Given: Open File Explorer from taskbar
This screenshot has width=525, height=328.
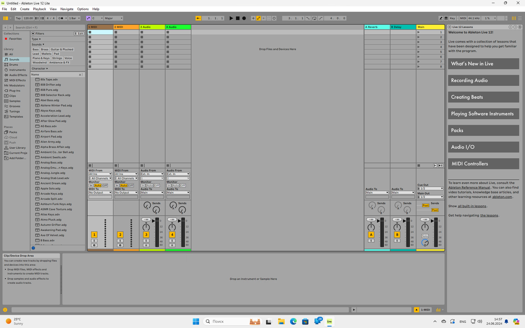Looking at the screenshot, I should click(x=281, y=321).
